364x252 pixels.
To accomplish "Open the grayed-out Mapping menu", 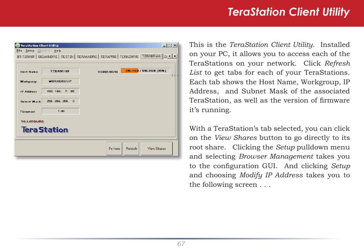I will [x=44, y=51].
